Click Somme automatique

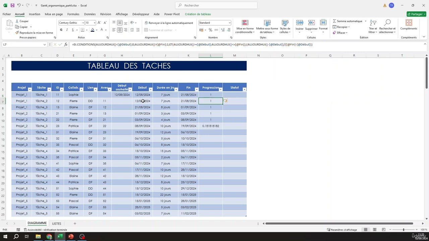[348, 21]
